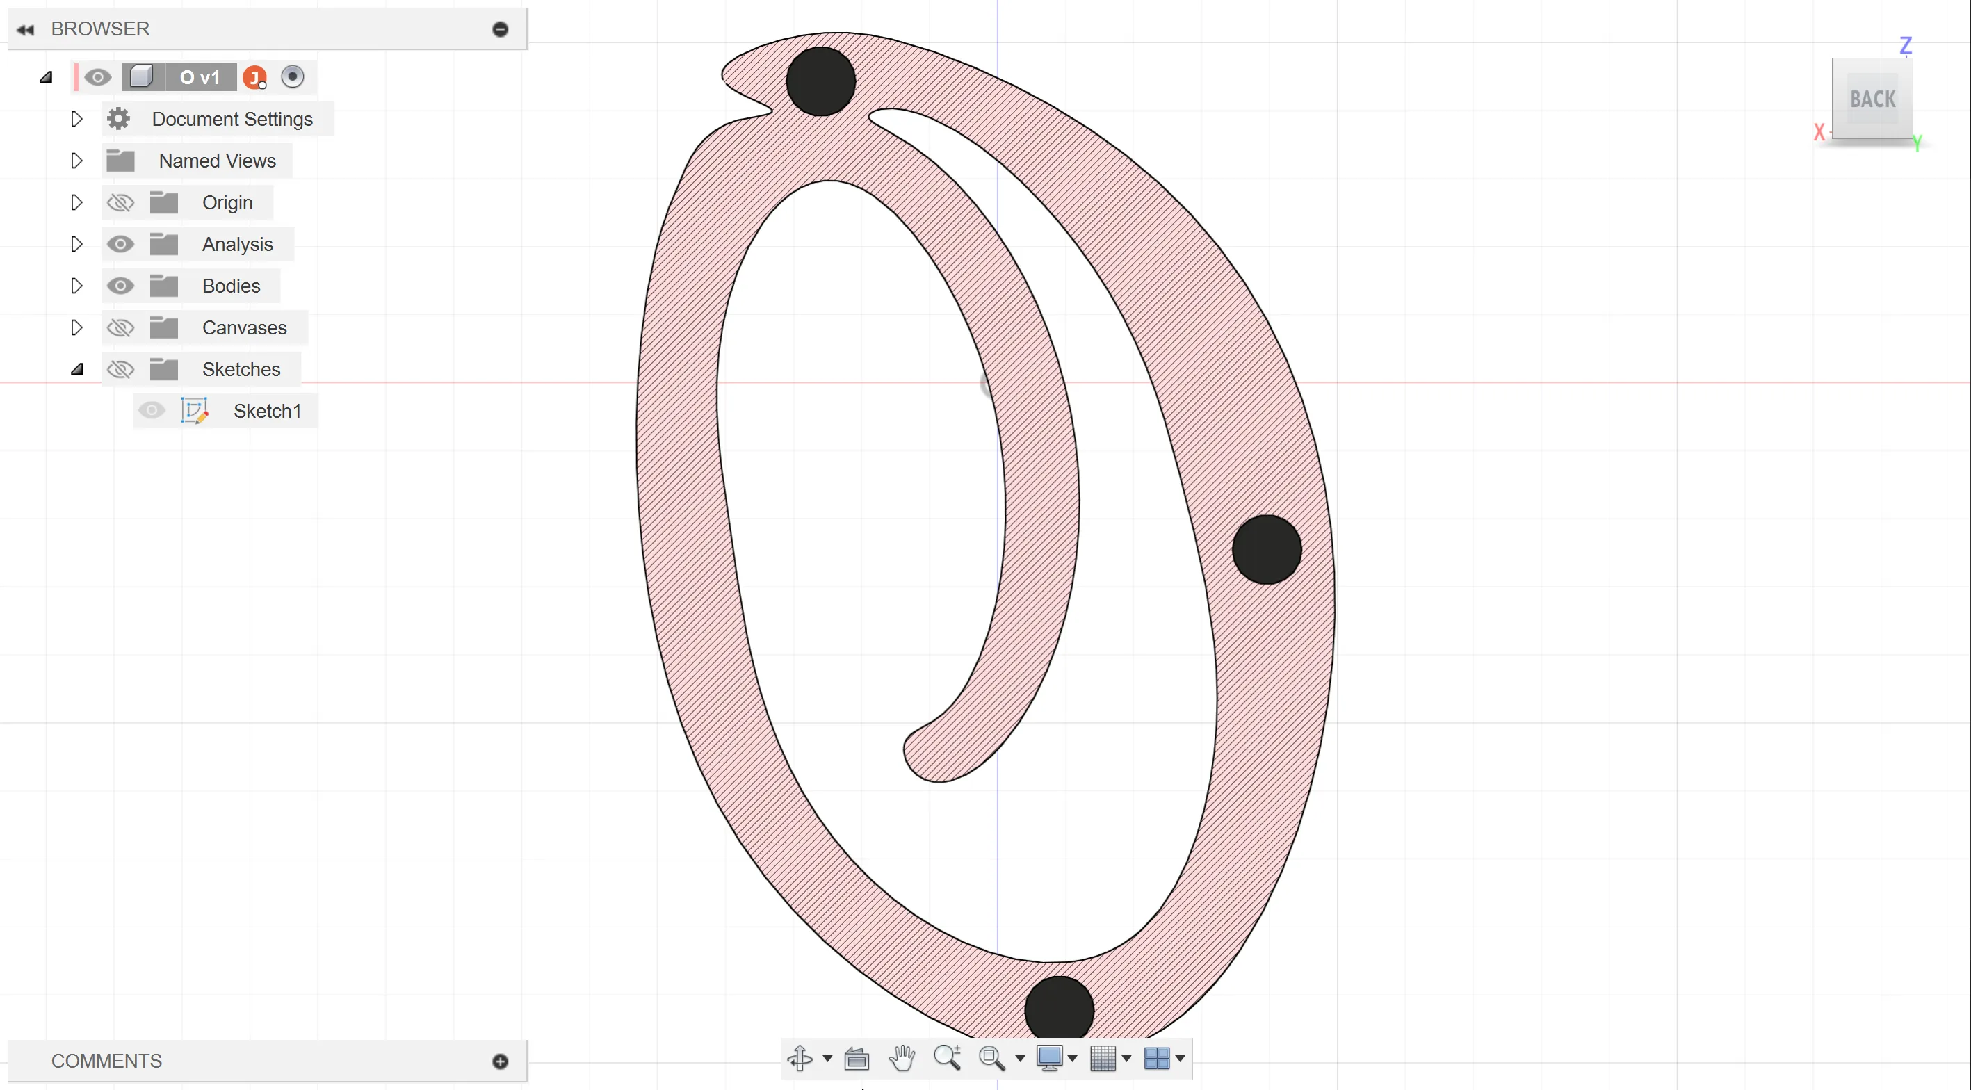Click the Look At icon
The width and height of the screenshot is (1971, 1090).
pyautogui.click(x=857, y=1059)
